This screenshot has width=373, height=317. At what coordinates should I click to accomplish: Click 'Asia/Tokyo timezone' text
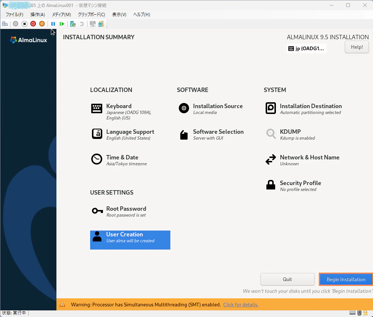pyautogui.click(x=126, y=164)
